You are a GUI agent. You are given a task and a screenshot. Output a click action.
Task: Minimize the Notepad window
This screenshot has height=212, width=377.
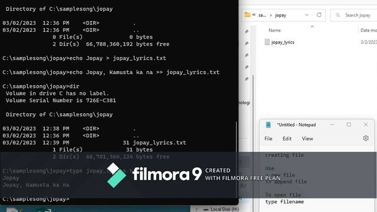click(332, 125)
